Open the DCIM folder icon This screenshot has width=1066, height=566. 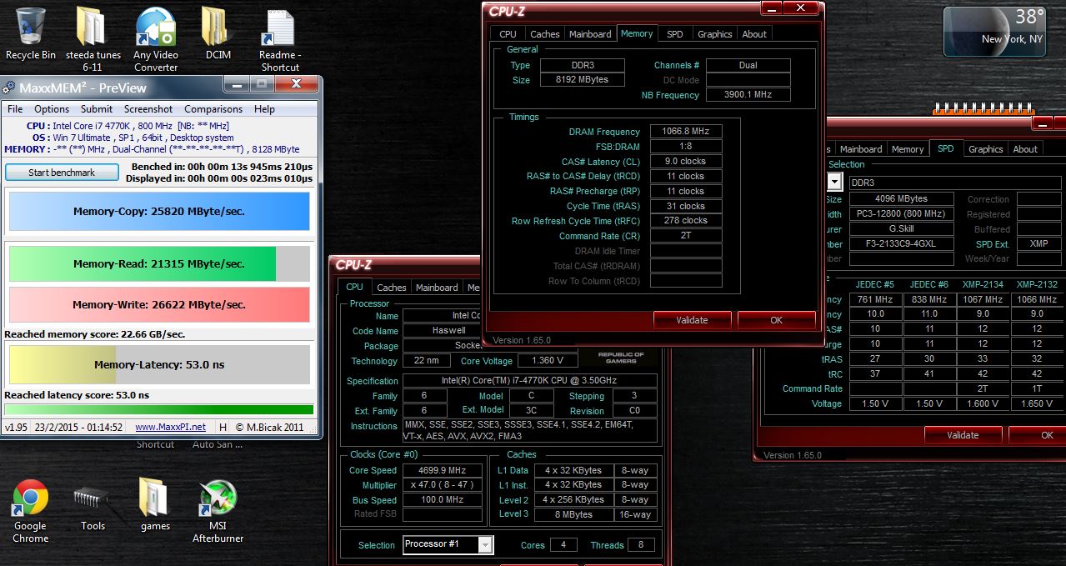[x=218, y=35]
